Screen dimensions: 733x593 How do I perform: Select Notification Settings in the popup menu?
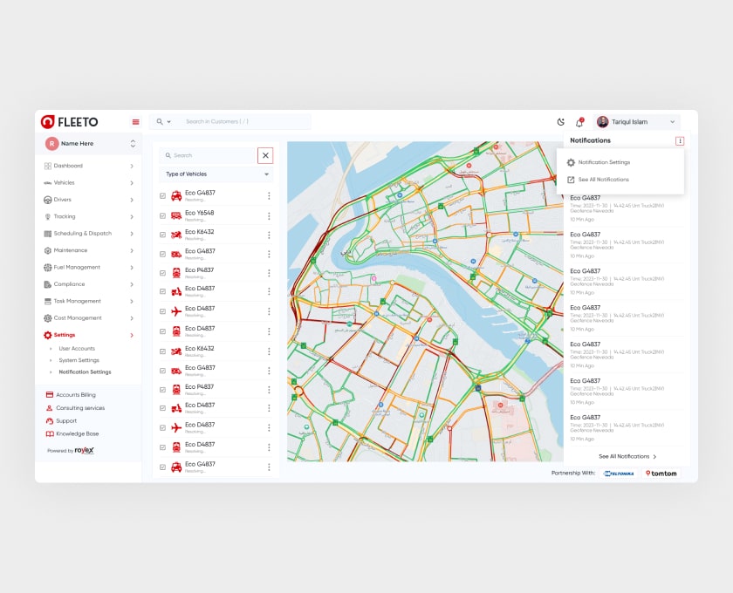coord(603,162)
